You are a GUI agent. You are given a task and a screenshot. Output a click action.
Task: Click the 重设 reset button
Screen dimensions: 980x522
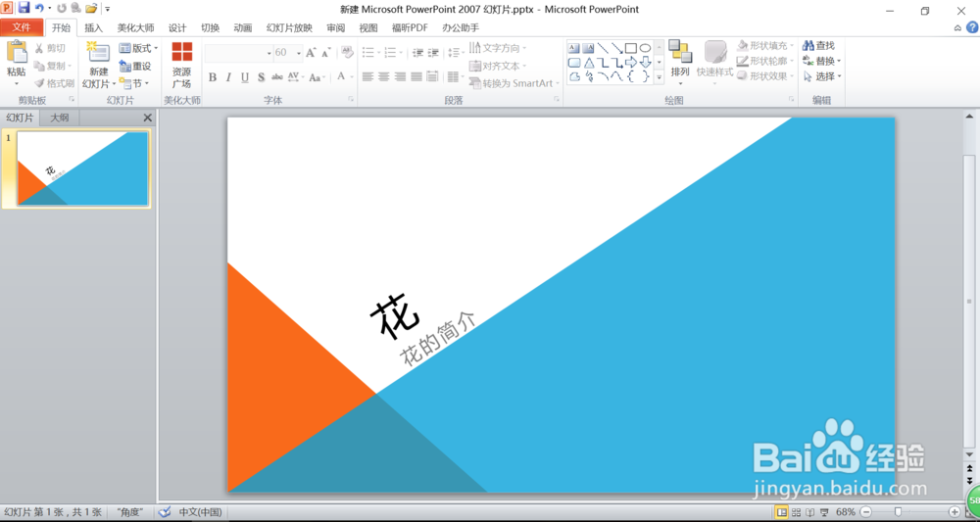tap(135, 66)
